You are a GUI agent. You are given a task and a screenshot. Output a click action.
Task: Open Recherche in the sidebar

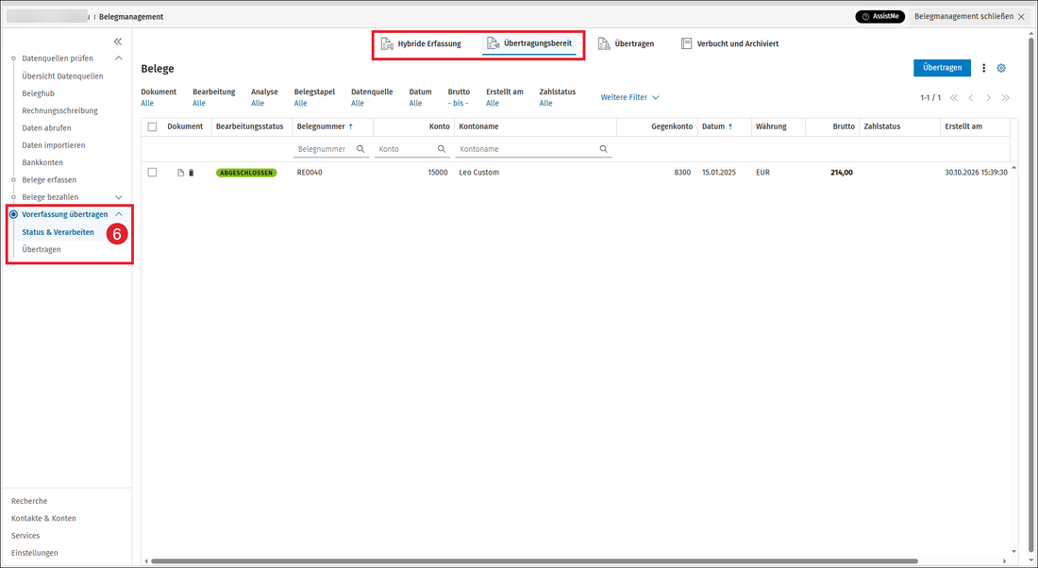[x=29, y=501]
